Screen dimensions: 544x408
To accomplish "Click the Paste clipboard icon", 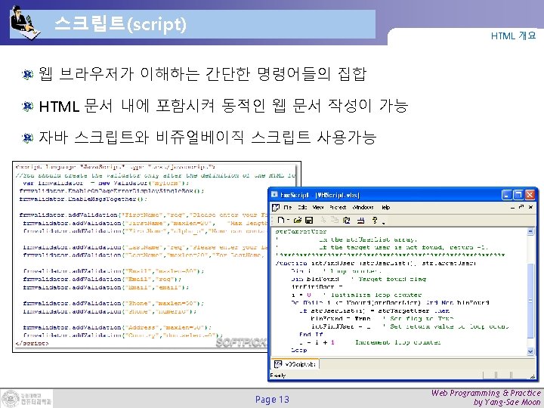I will click(346, 220).
